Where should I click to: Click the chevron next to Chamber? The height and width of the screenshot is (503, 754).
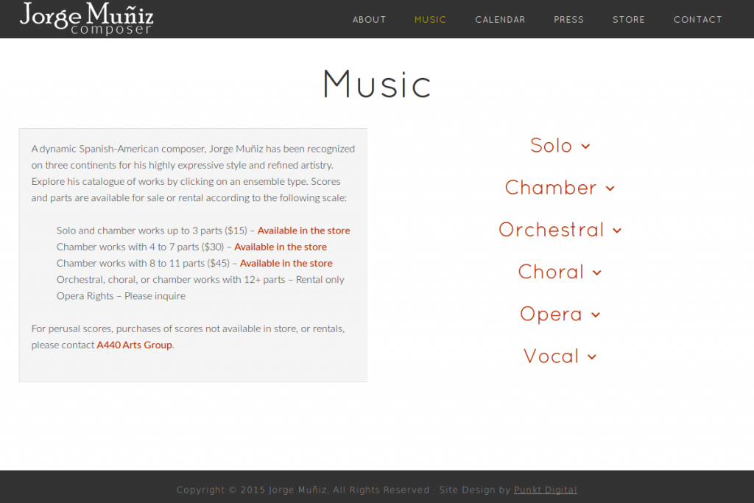tap(610, 189)
